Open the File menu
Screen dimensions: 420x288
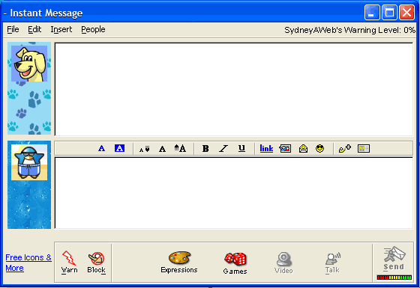point(13,29)
